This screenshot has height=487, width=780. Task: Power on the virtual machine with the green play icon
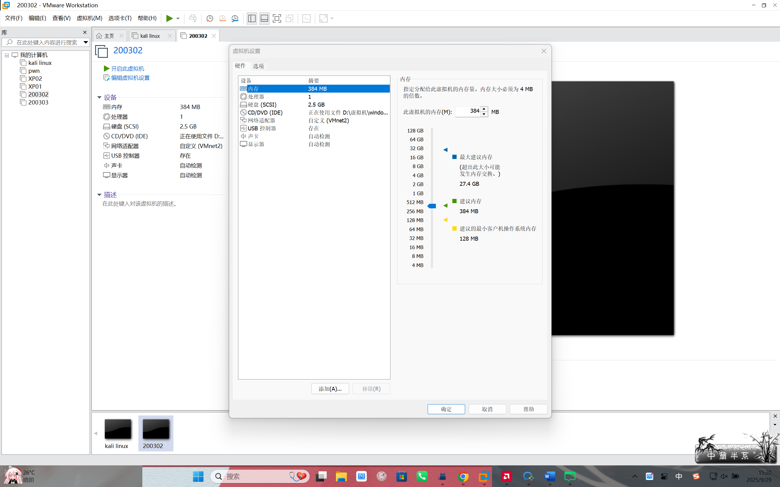click(x=170, y=18)
